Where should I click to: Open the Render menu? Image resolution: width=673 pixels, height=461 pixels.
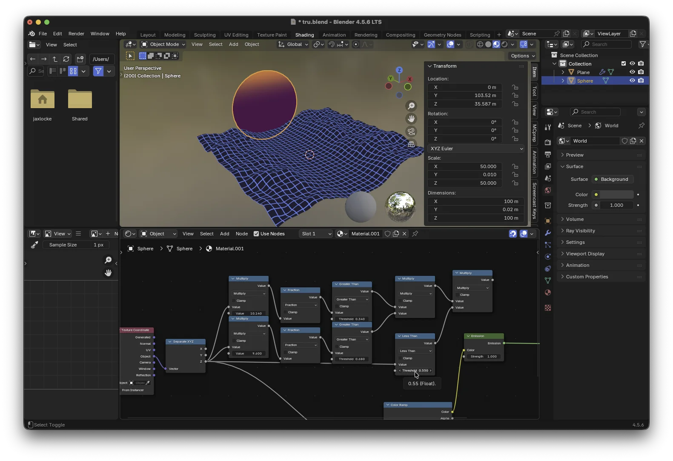(76, 34)
